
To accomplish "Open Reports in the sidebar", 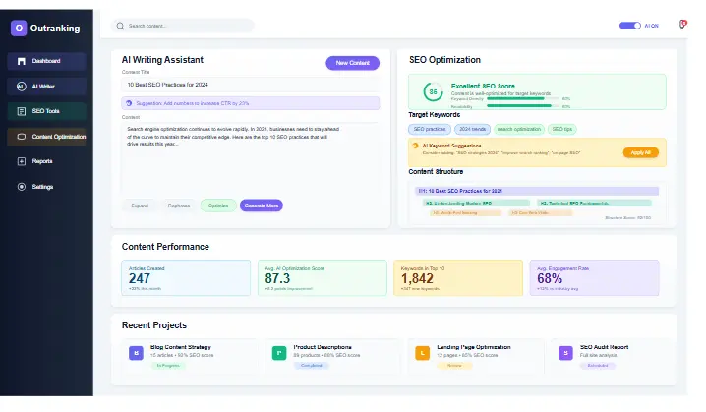I will pyautogui.click(x=46, y=161).
